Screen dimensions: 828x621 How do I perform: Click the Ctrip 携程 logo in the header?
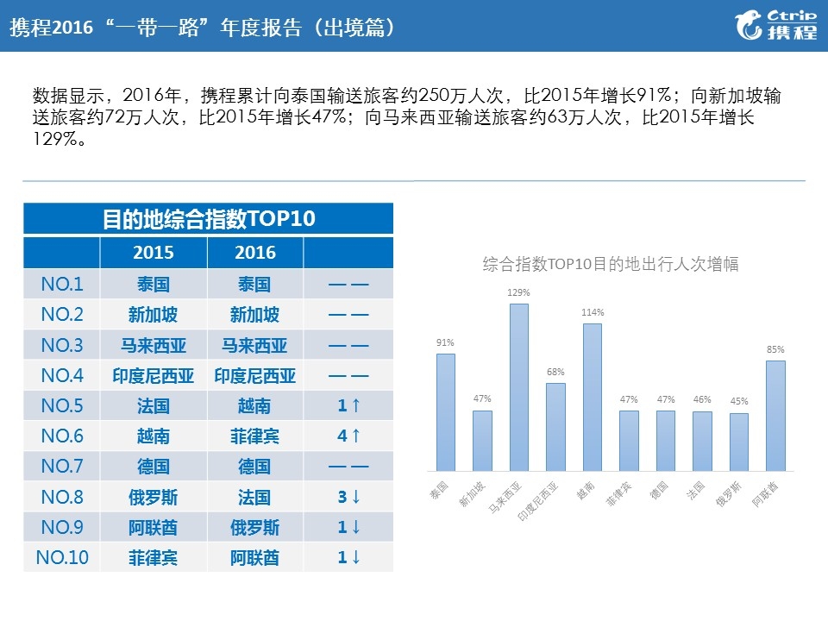point(775,25)
